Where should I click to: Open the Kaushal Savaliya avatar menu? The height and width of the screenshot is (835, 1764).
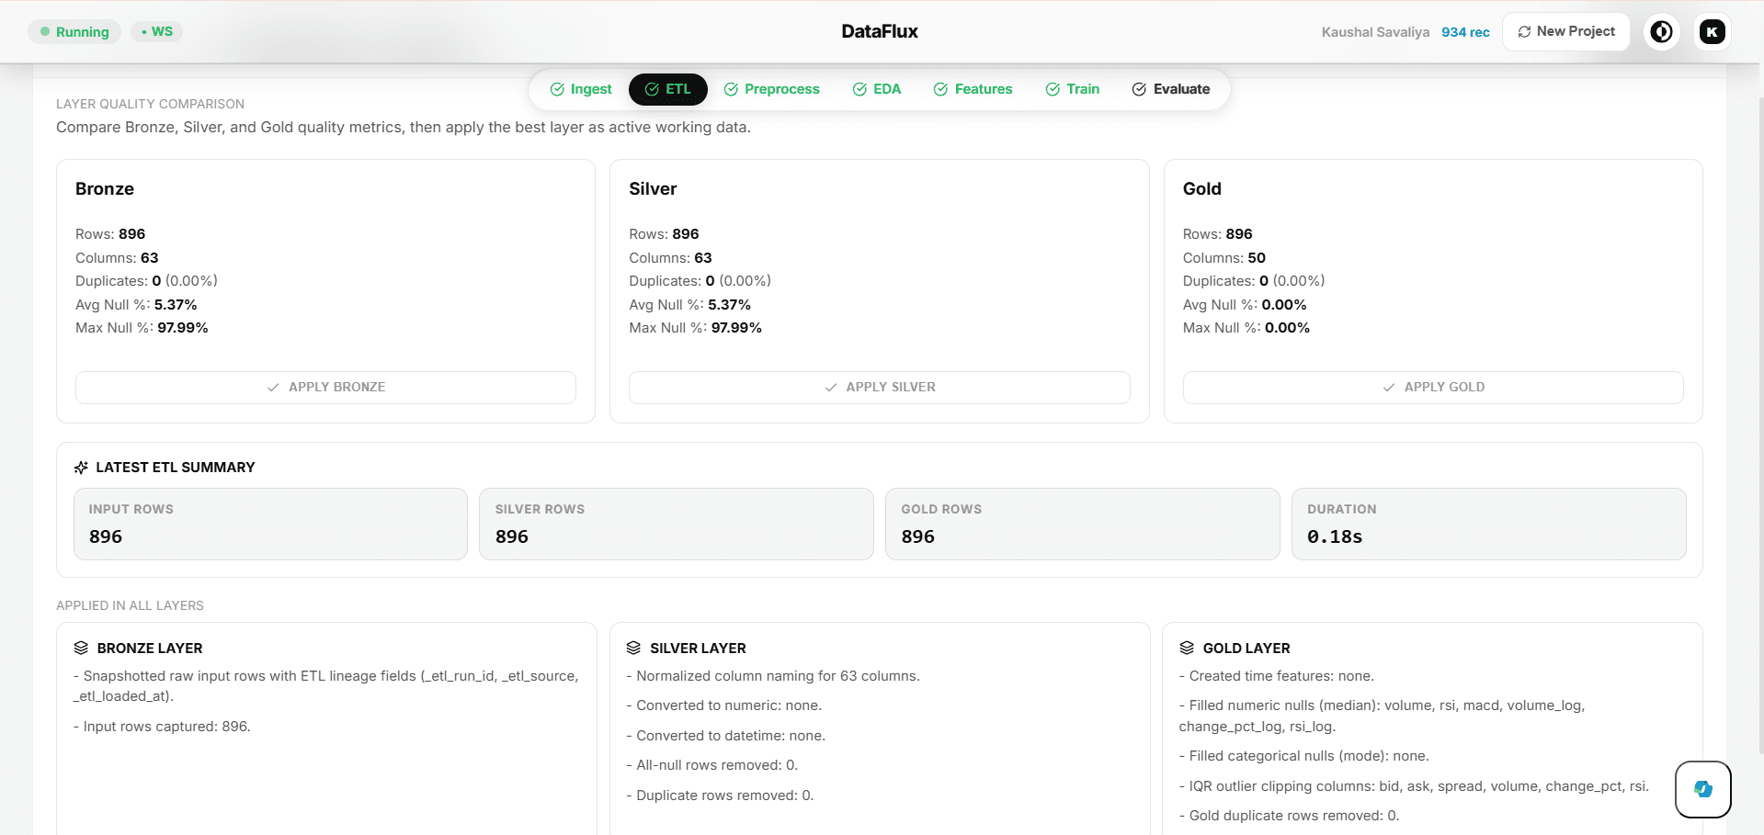[x=1712, y=30]
